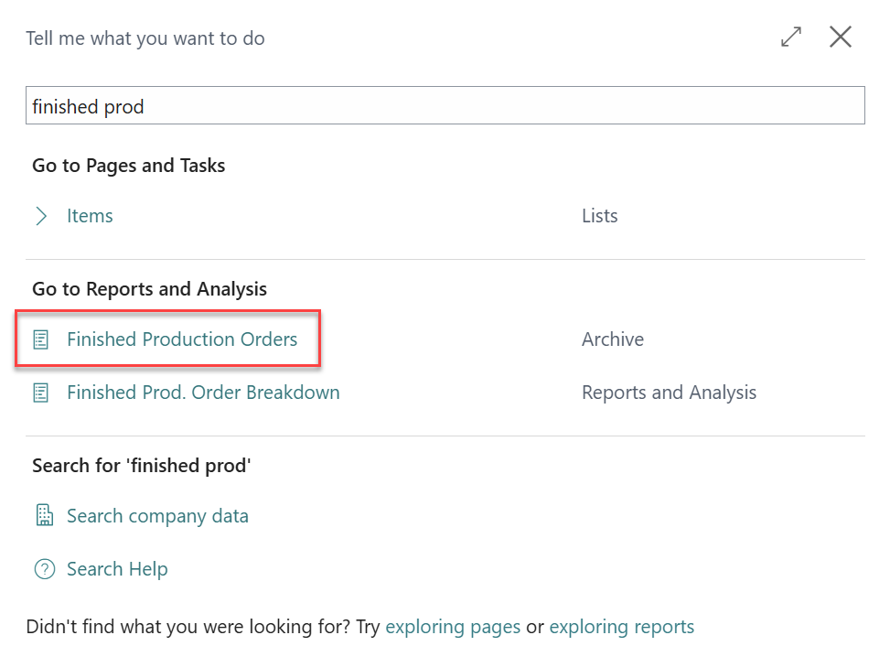Select Search company data option

157,516
